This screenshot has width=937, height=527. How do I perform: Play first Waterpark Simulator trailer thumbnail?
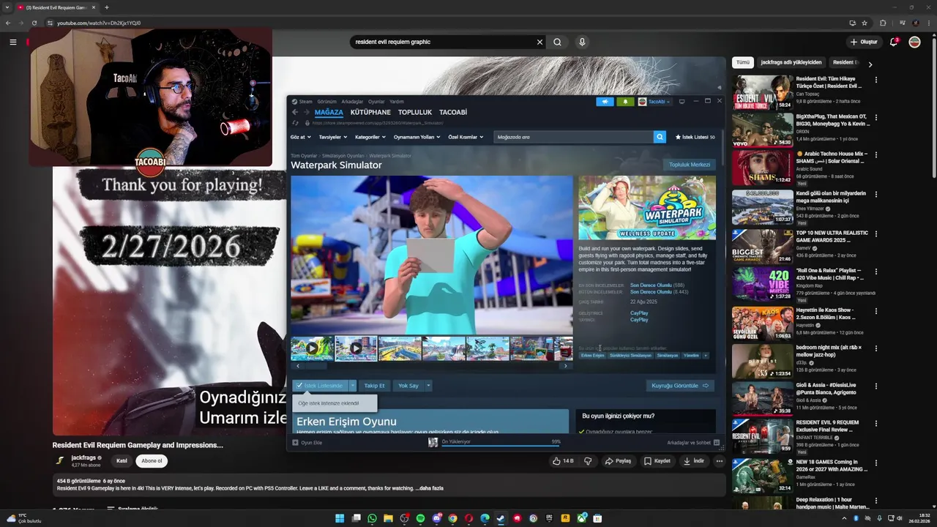pyautogui.click(x=312, y=348)
